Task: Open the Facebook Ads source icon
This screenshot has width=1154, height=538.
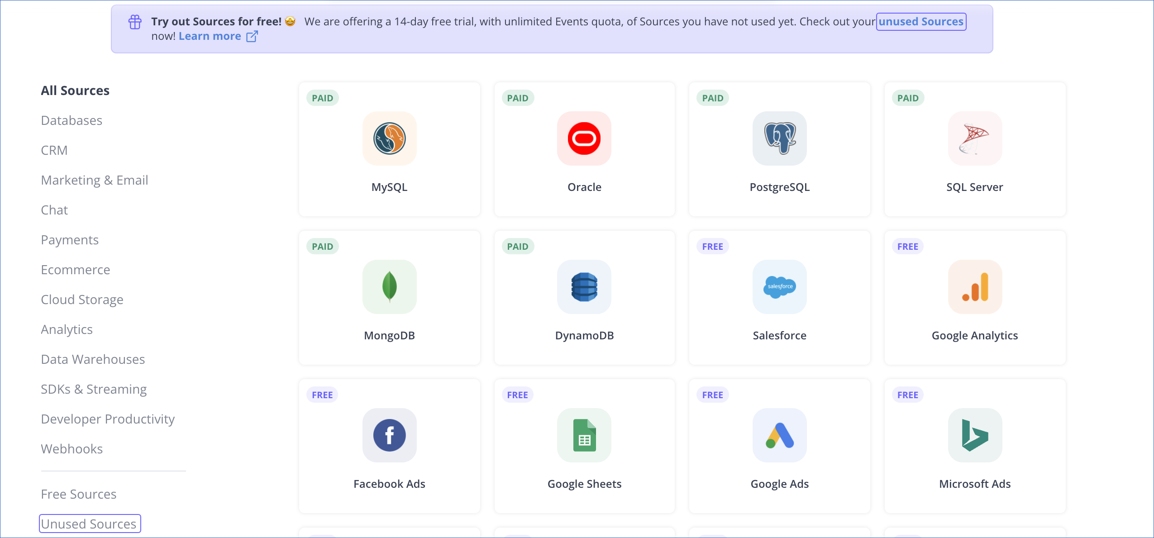Action: [x=389, y=434]
